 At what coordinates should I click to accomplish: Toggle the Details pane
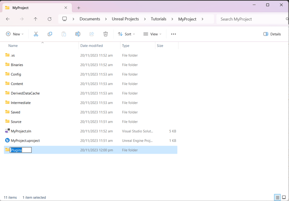click(272, 34)
